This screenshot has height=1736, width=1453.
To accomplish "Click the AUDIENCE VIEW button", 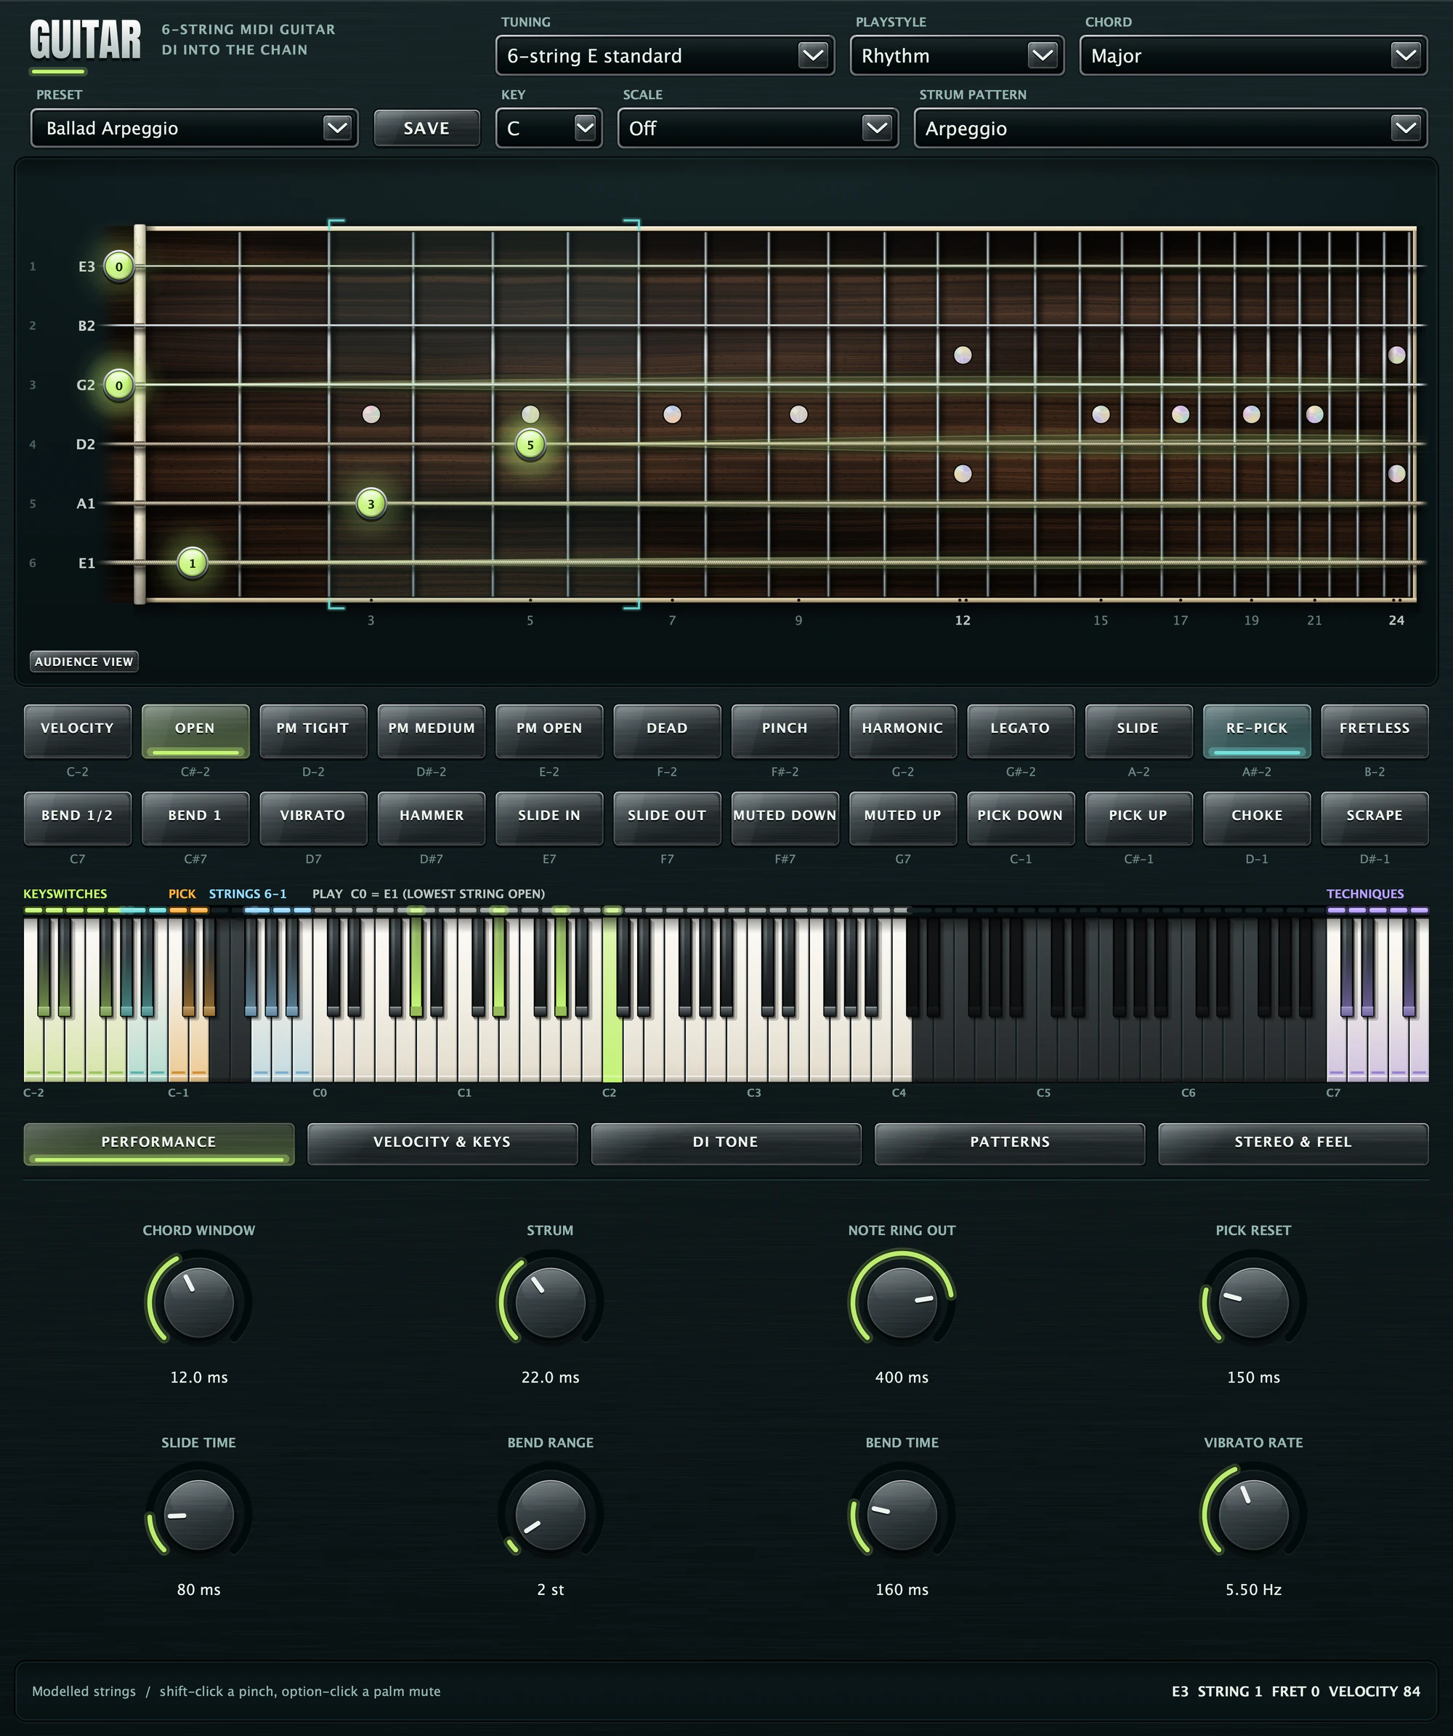I will pos(84,662).
